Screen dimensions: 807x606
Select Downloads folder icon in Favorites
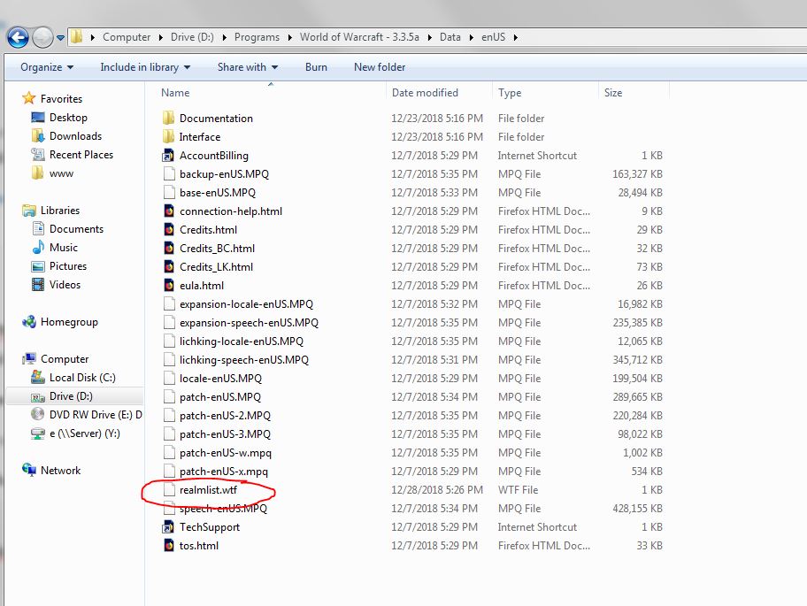pyautogui.click(x=38, y=136)
